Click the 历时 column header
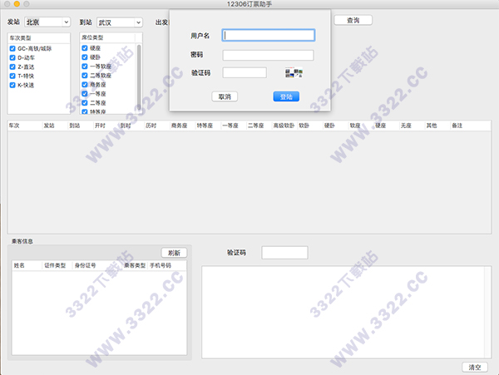The height and width of the screenshot is (375, 499). coord(157,126)
